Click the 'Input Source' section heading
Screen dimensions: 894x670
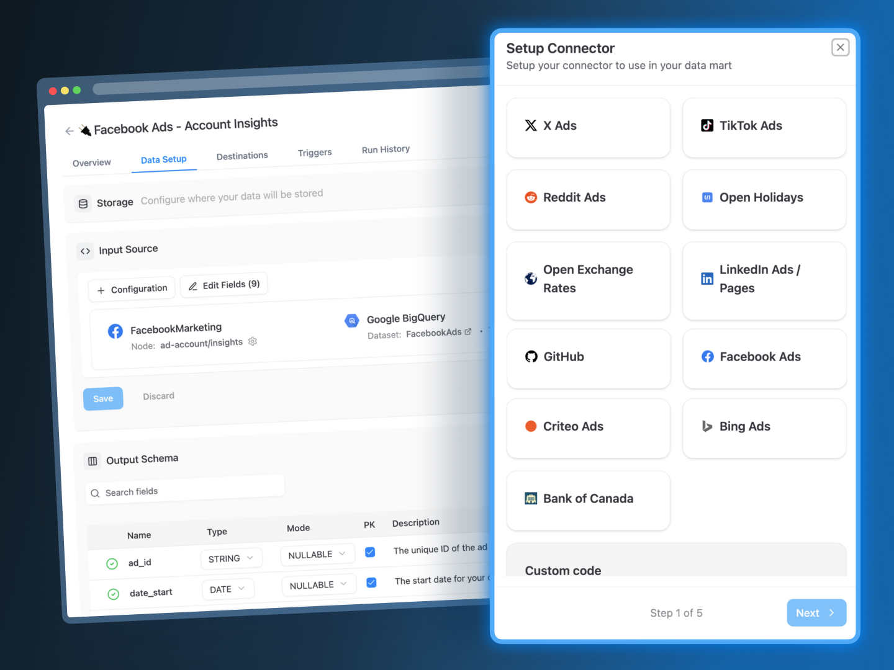click(128, 250)
